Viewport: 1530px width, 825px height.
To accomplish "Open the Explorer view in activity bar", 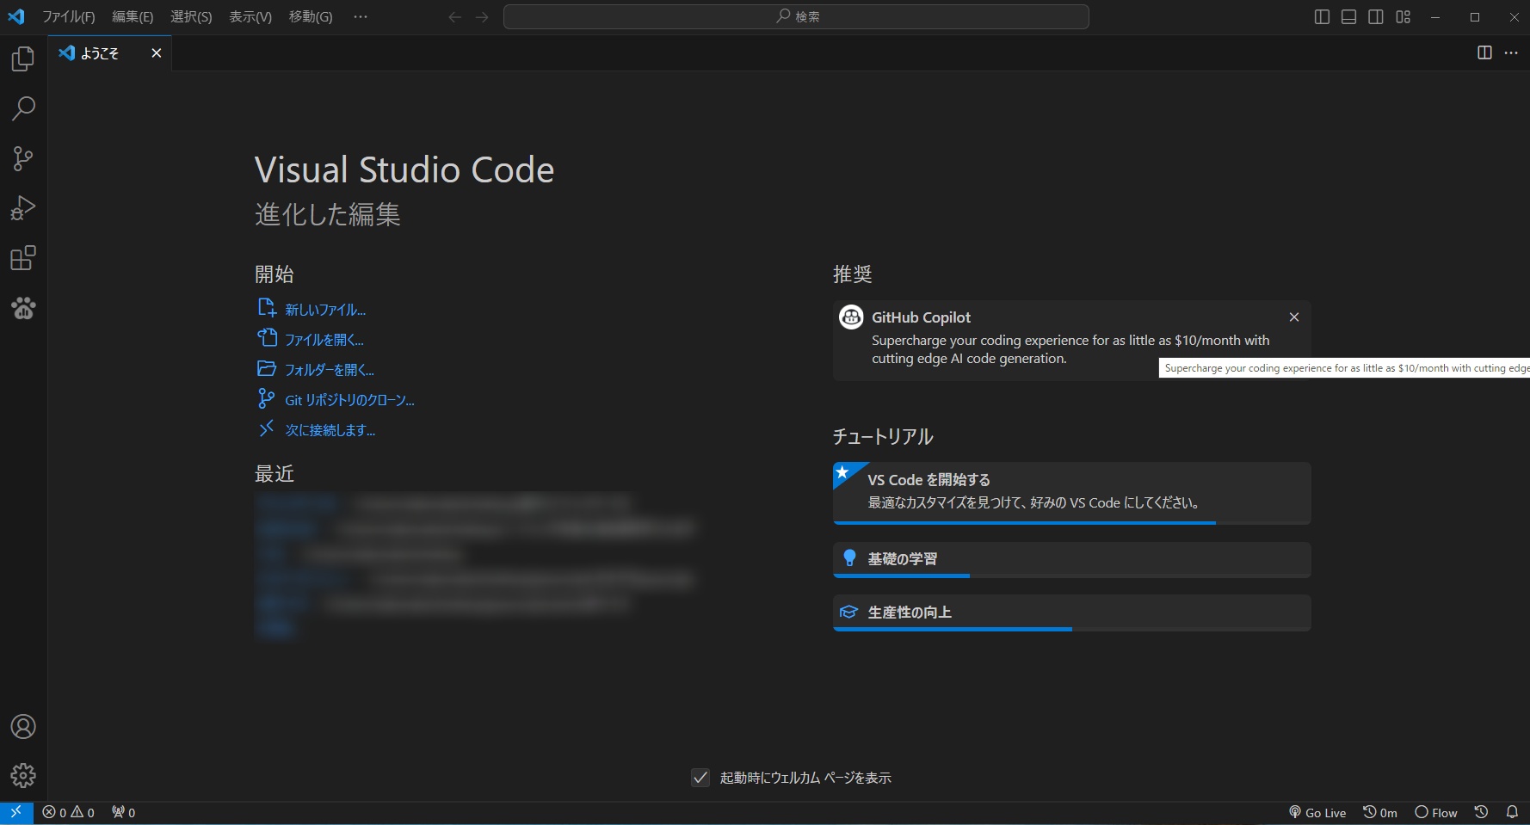I will (x=23, y=59).
